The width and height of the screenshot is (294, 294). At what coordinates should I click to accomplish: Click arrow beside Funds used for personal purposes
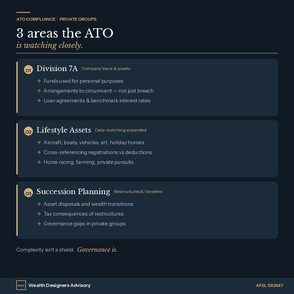(39, 81)
